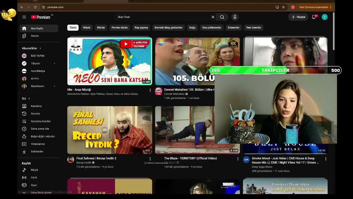Click the Oluştur create button
This screenshot has height=199, width=353.
pyautogui.click(x=298, y=17)
